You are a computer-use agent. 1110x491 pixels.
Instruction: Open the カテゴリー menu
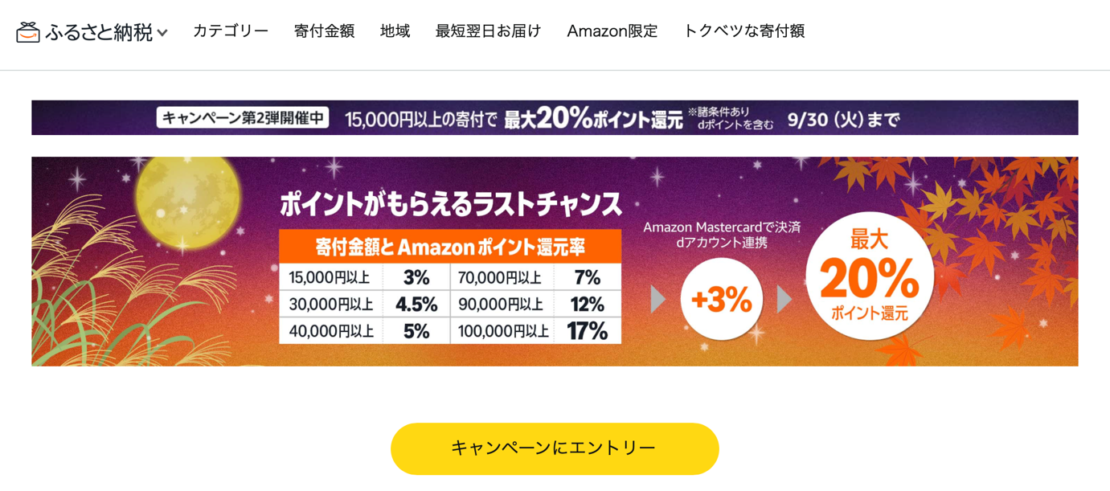click(231, 31)
